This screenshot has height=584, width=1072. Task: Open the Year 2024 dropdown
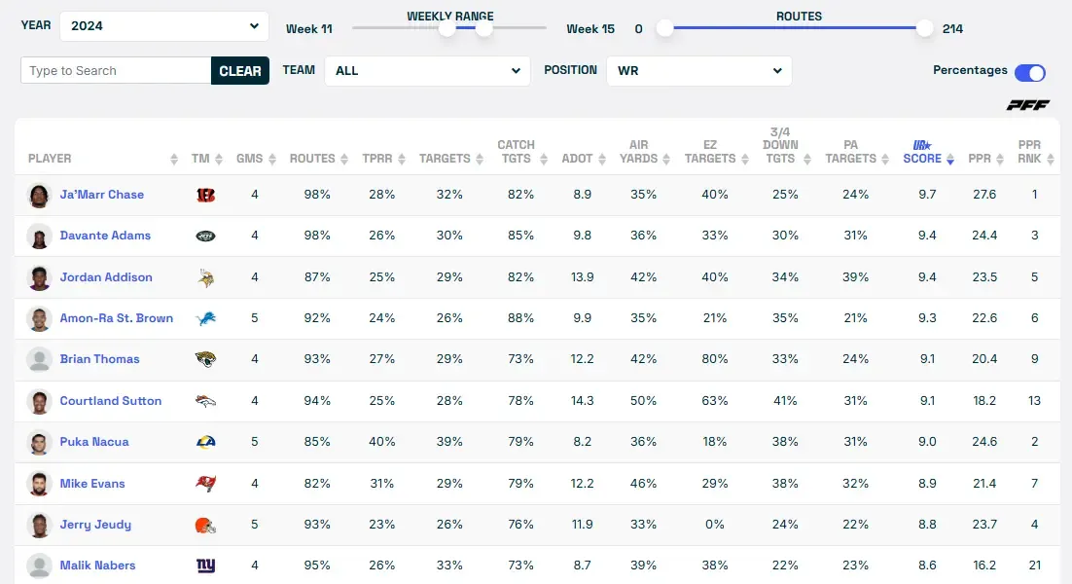point(164,26)
